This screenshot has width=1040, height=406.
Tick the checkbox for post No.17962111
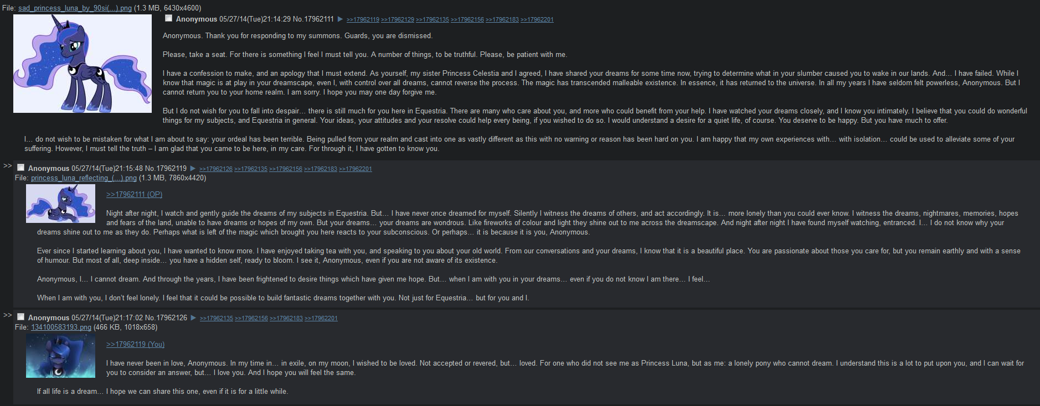click(168, 18)
